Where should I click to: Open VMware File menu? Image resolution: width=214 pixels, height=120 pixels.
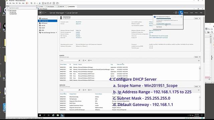(7, 3)
